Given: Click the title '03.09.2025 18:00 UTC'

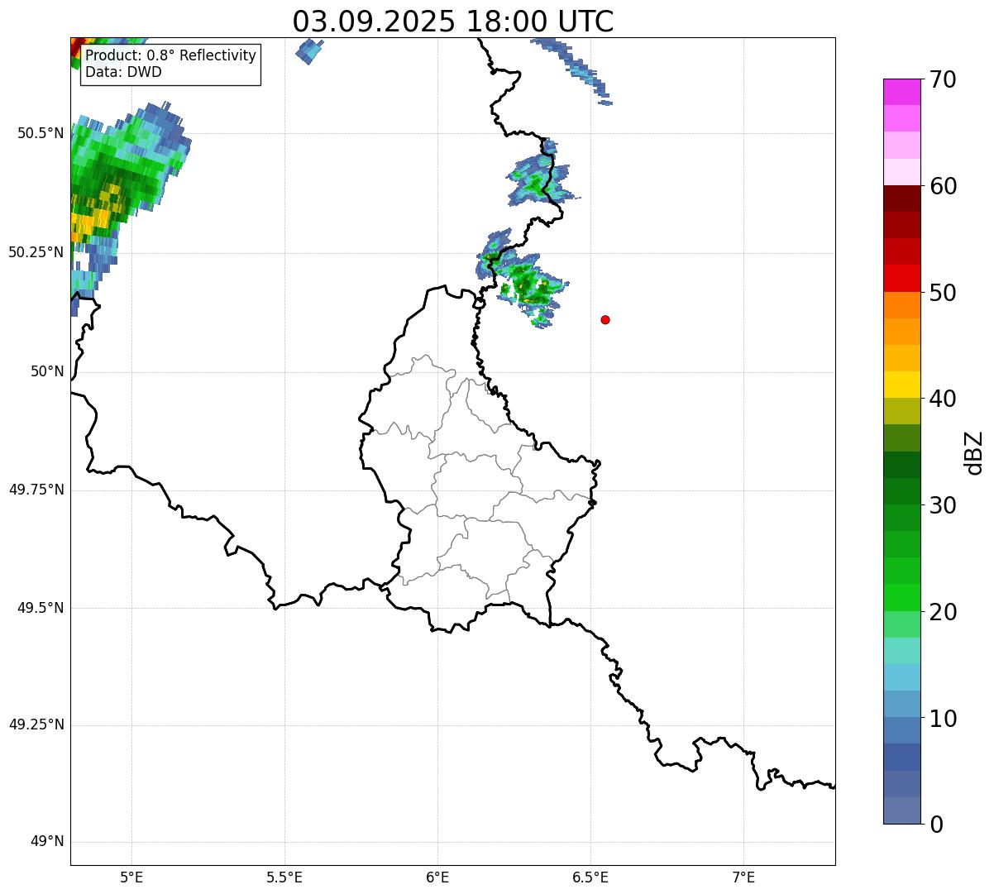Looking at the screenshot, I should (x=453, y=22).
